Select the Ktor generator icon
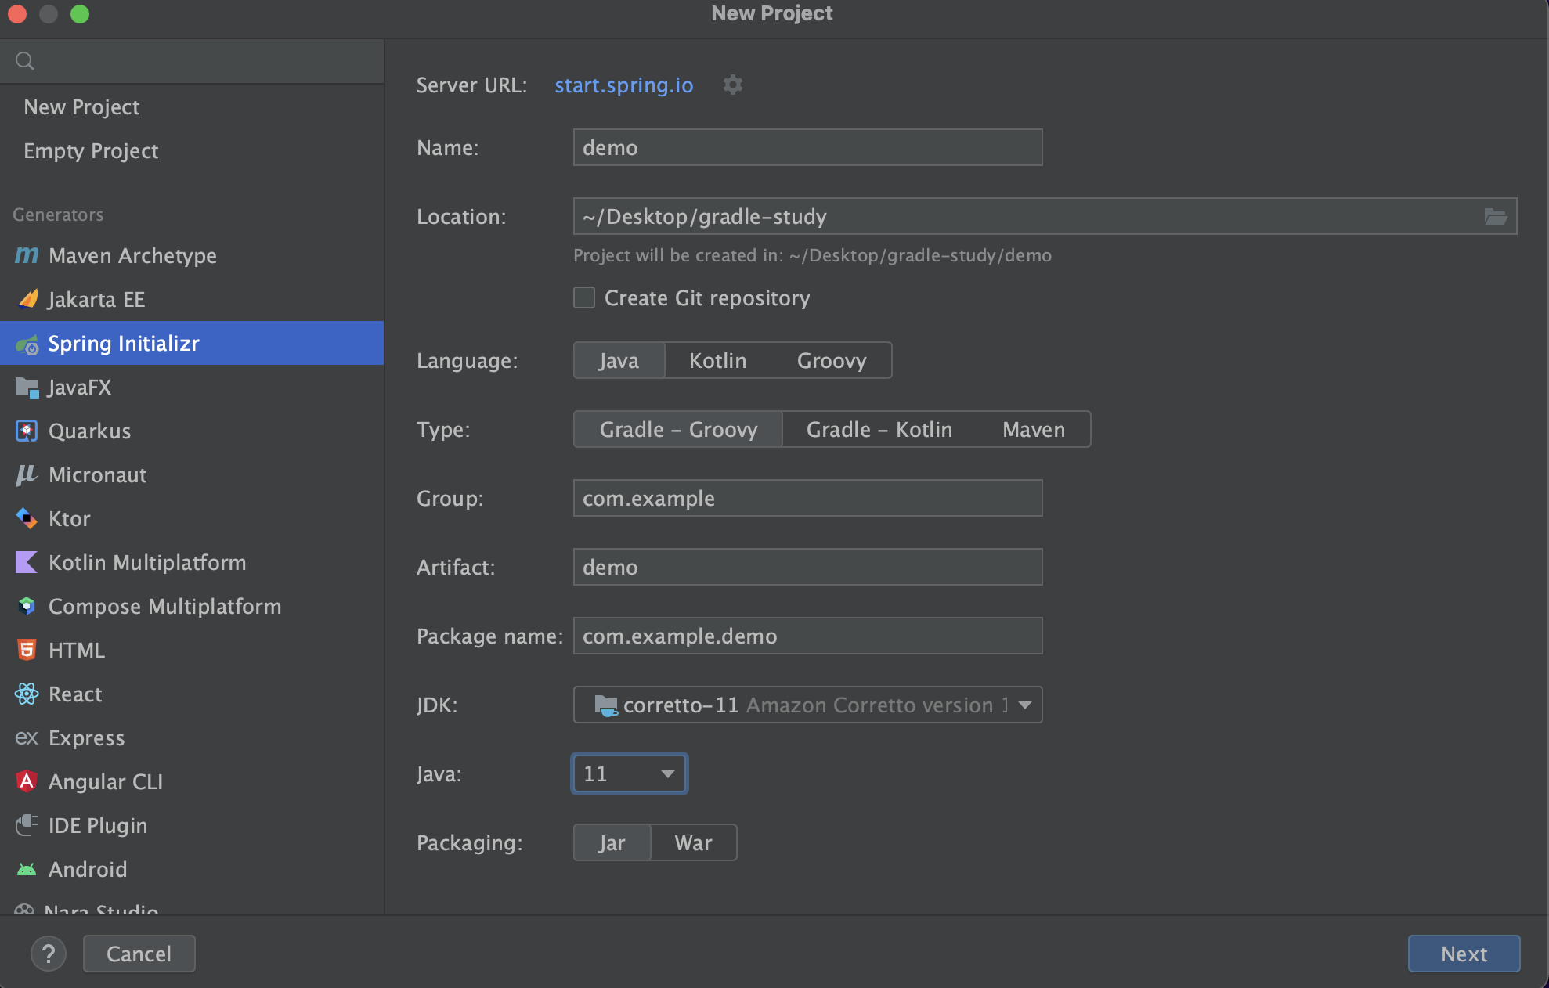 pos(27,518)
